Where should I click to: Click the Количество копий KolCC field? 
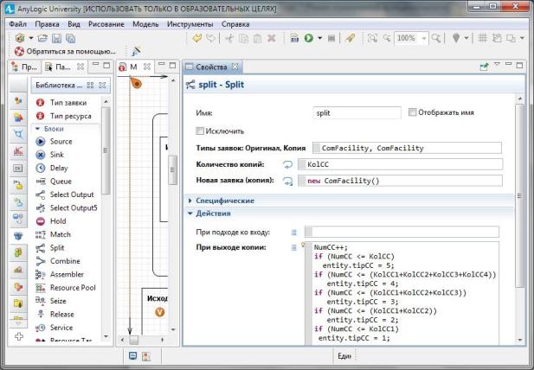pyautogui.click(x=400, y=164)
